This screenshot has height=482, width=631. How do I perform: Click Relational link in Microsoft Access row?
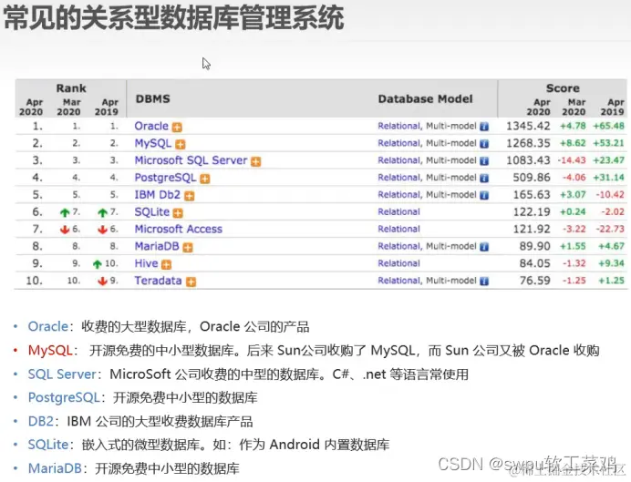pyautogui.click(x=398, y=229)
